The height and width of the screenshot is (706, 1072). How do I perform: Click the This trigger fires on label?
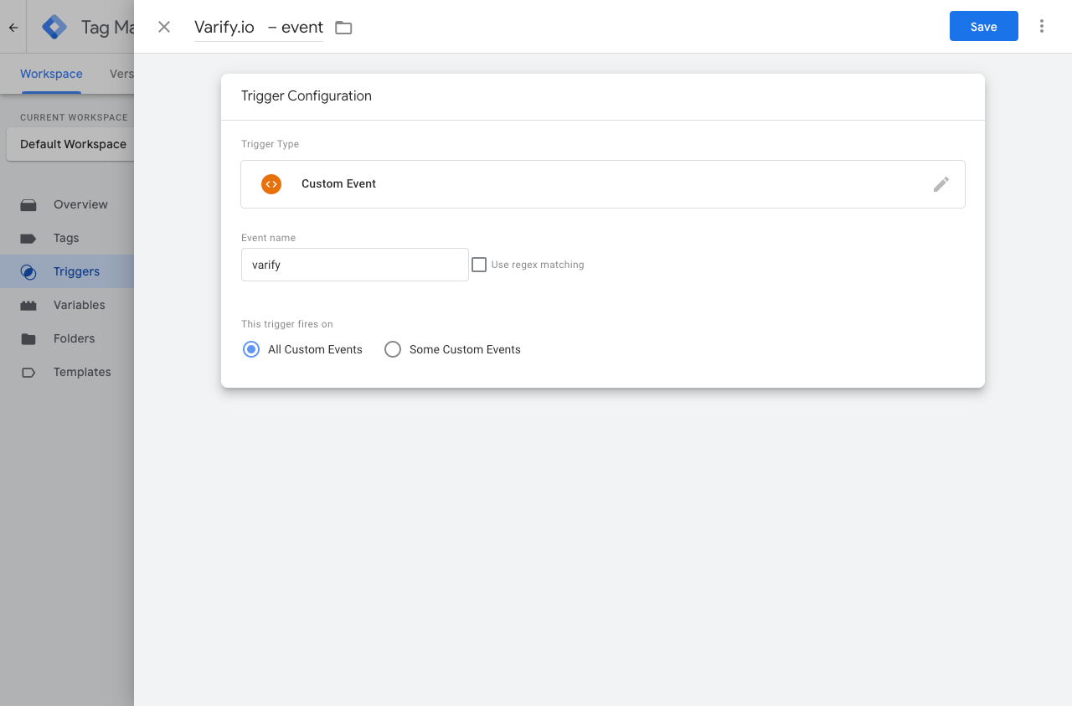[x=287, y=324]
